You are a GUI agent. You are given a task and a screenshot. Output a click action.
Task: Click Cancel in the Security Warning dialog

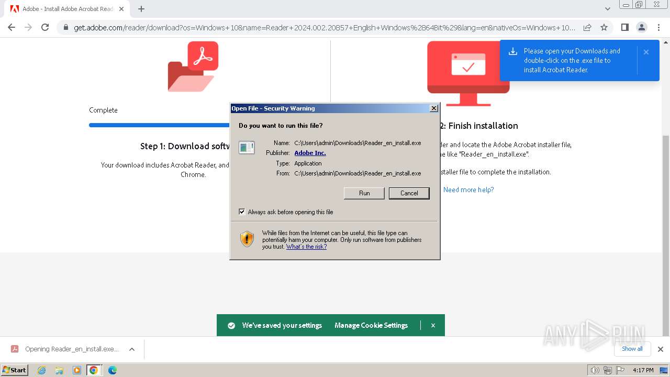point(409,193)
